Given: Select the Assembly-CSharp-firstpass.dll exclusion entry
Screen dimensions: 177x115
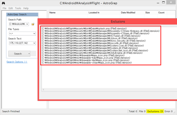Looking at the screenshot, I should 101,31.
